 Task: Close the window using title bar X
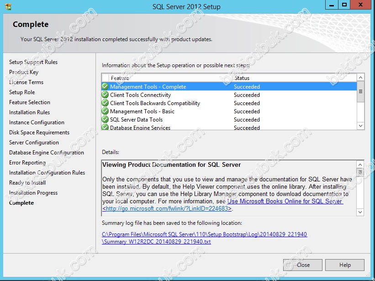(x=361, y=5)
